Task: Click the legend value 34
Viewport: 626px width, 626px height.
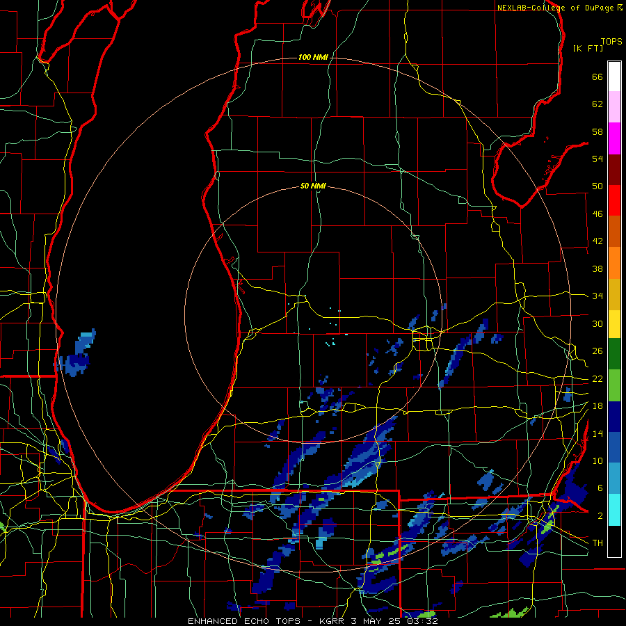Action: tap(597, 296)
